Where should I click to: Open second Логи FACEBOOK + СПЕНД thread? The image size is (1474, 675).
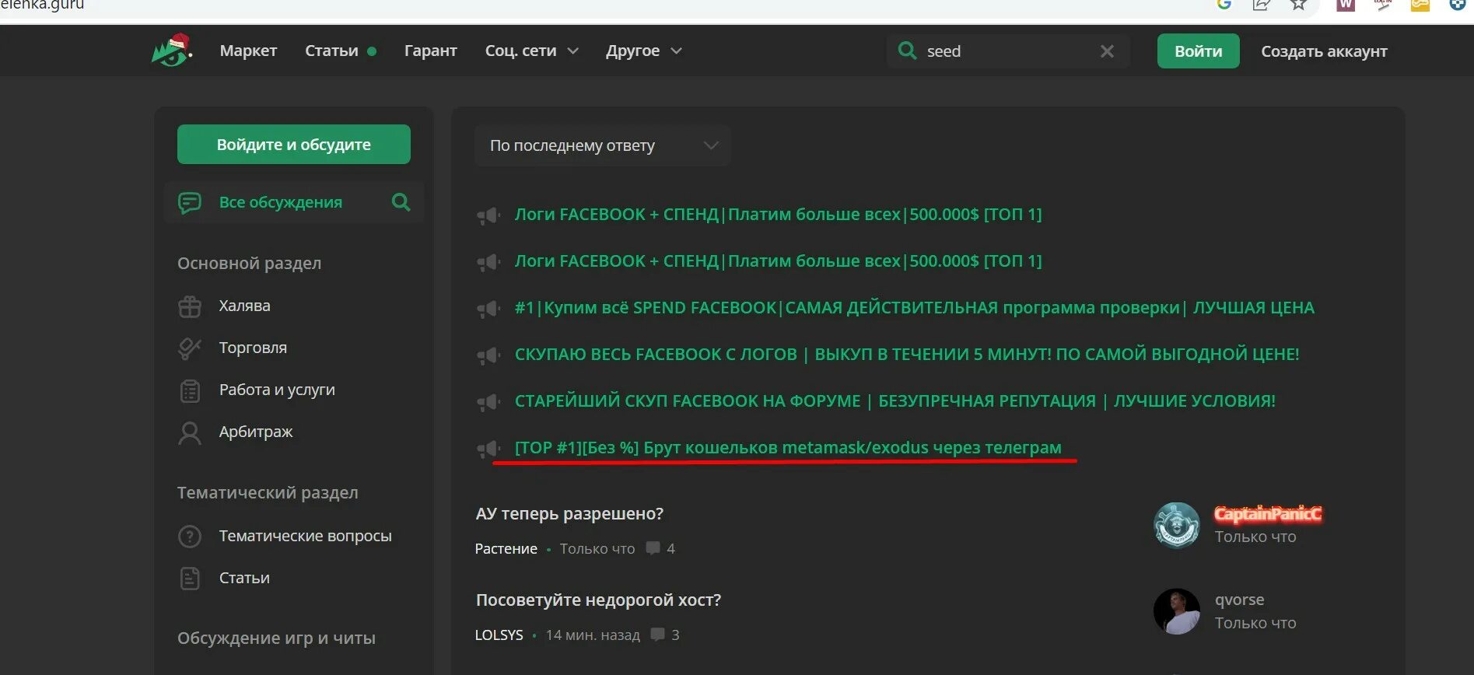click(778, 261)
